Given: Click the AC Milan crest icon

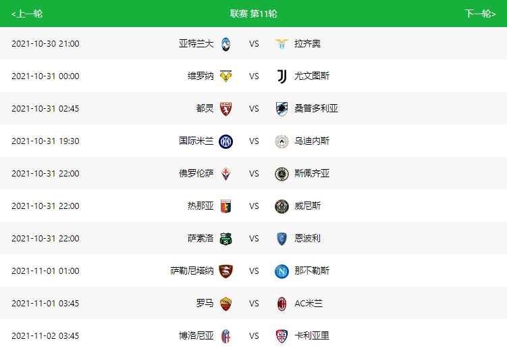Looking at the screenshot, I should coord(282,304).
